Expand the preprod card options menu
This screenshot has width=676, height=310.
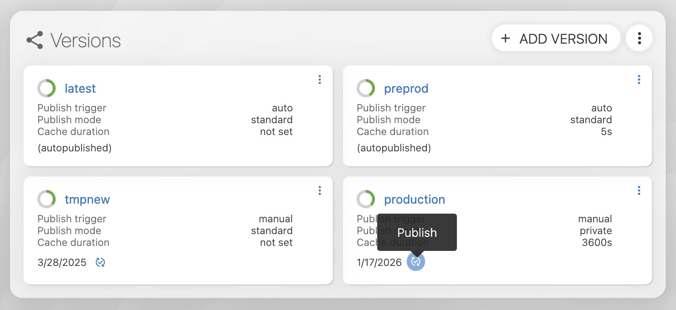point(639,80)
